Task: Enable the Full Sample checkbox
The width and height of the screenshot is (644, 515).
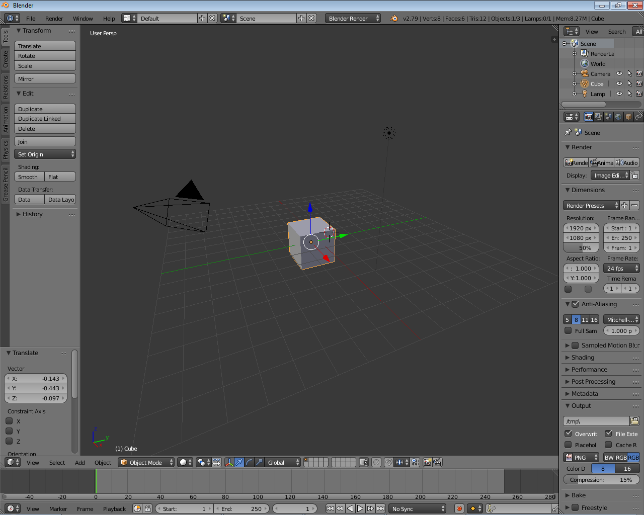Action: [568, 331]
